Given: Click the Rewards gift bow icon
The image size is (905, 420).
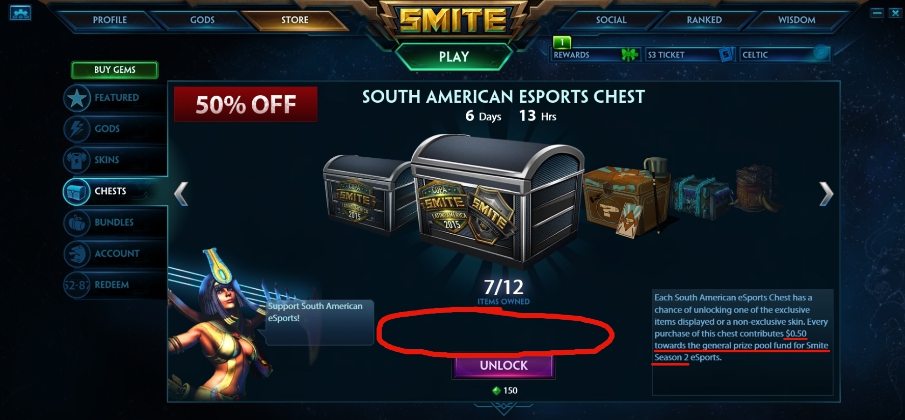Looking at the screenshot, I should point(630,54).
